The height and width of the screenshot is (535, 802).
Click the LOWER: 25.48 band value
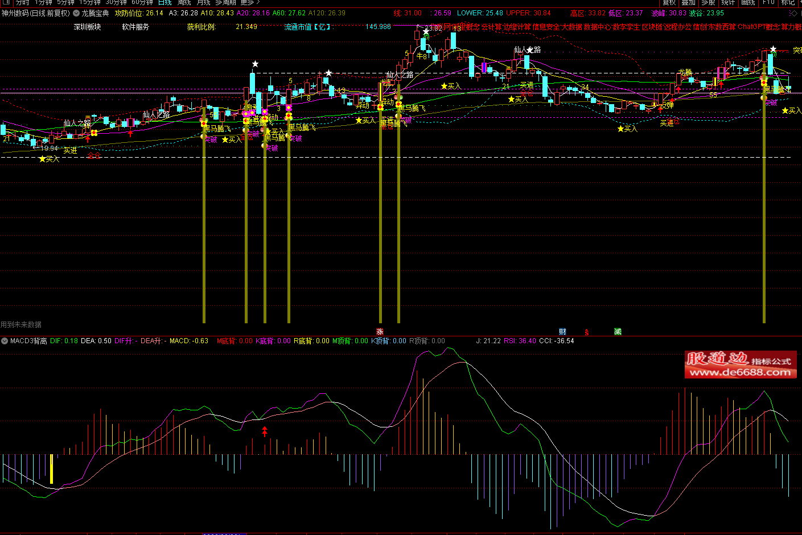point(480,13)
